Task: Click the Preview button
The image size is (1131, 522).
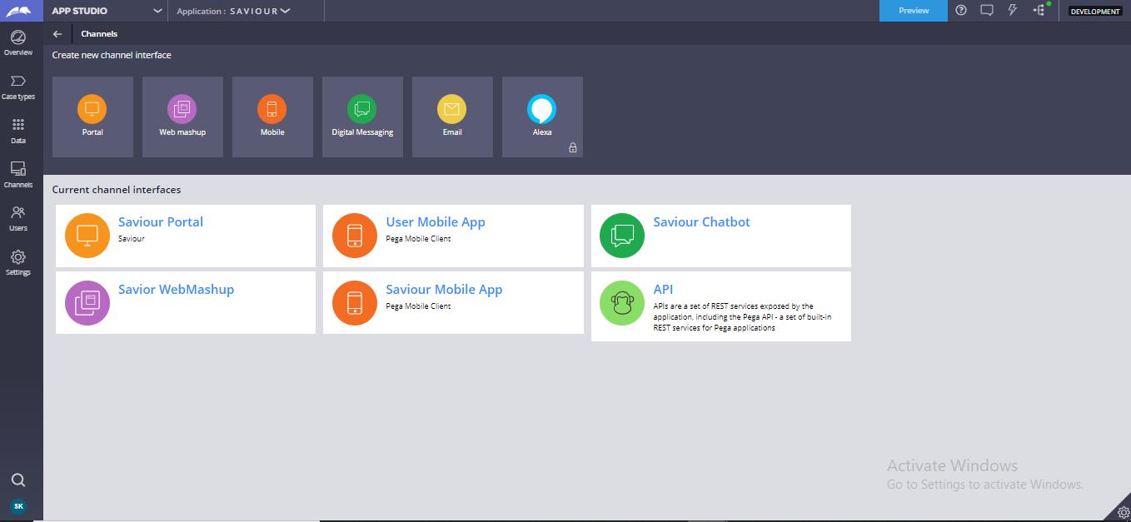Action: pyautogui.click(x=914, y=11)
